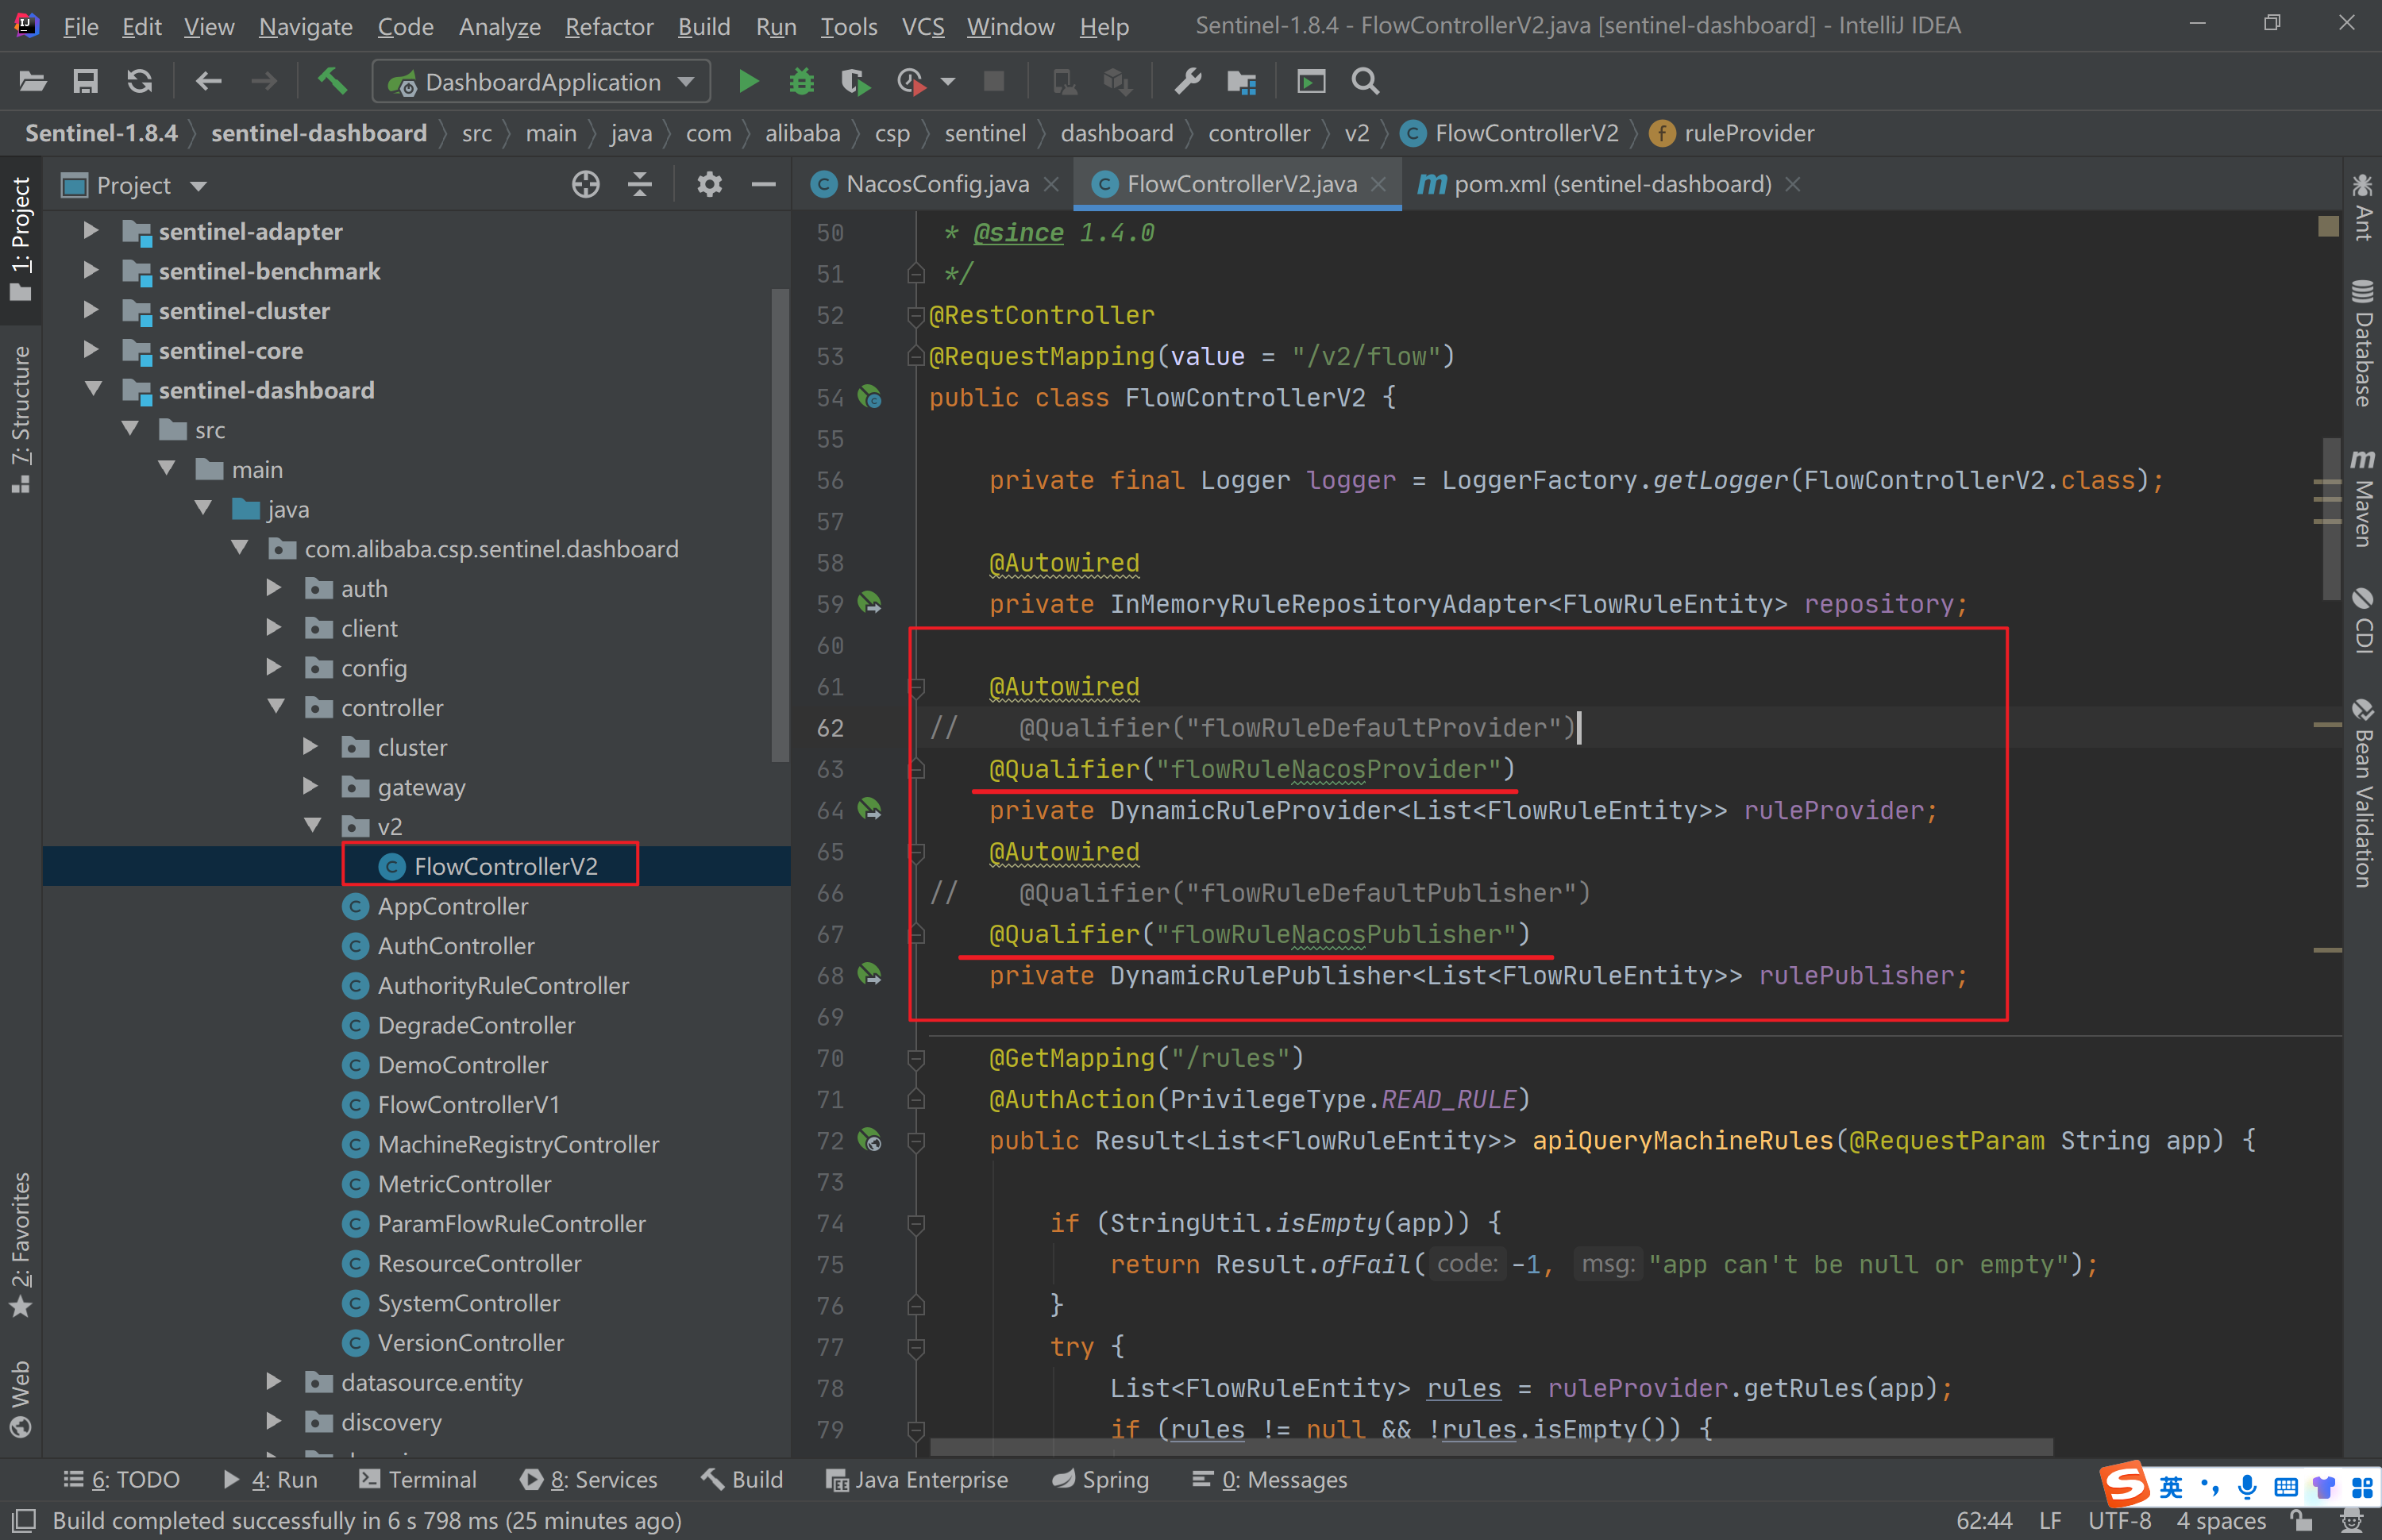This screenshot has height=1540, width=2382.
Task: Click the 62:44 line-column indicator
Action: point(1984,1521)
